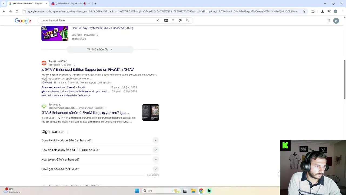Open gta v enchanted does it work sublink
This screenshot has width=346, height=195.
tap(75, 92)
